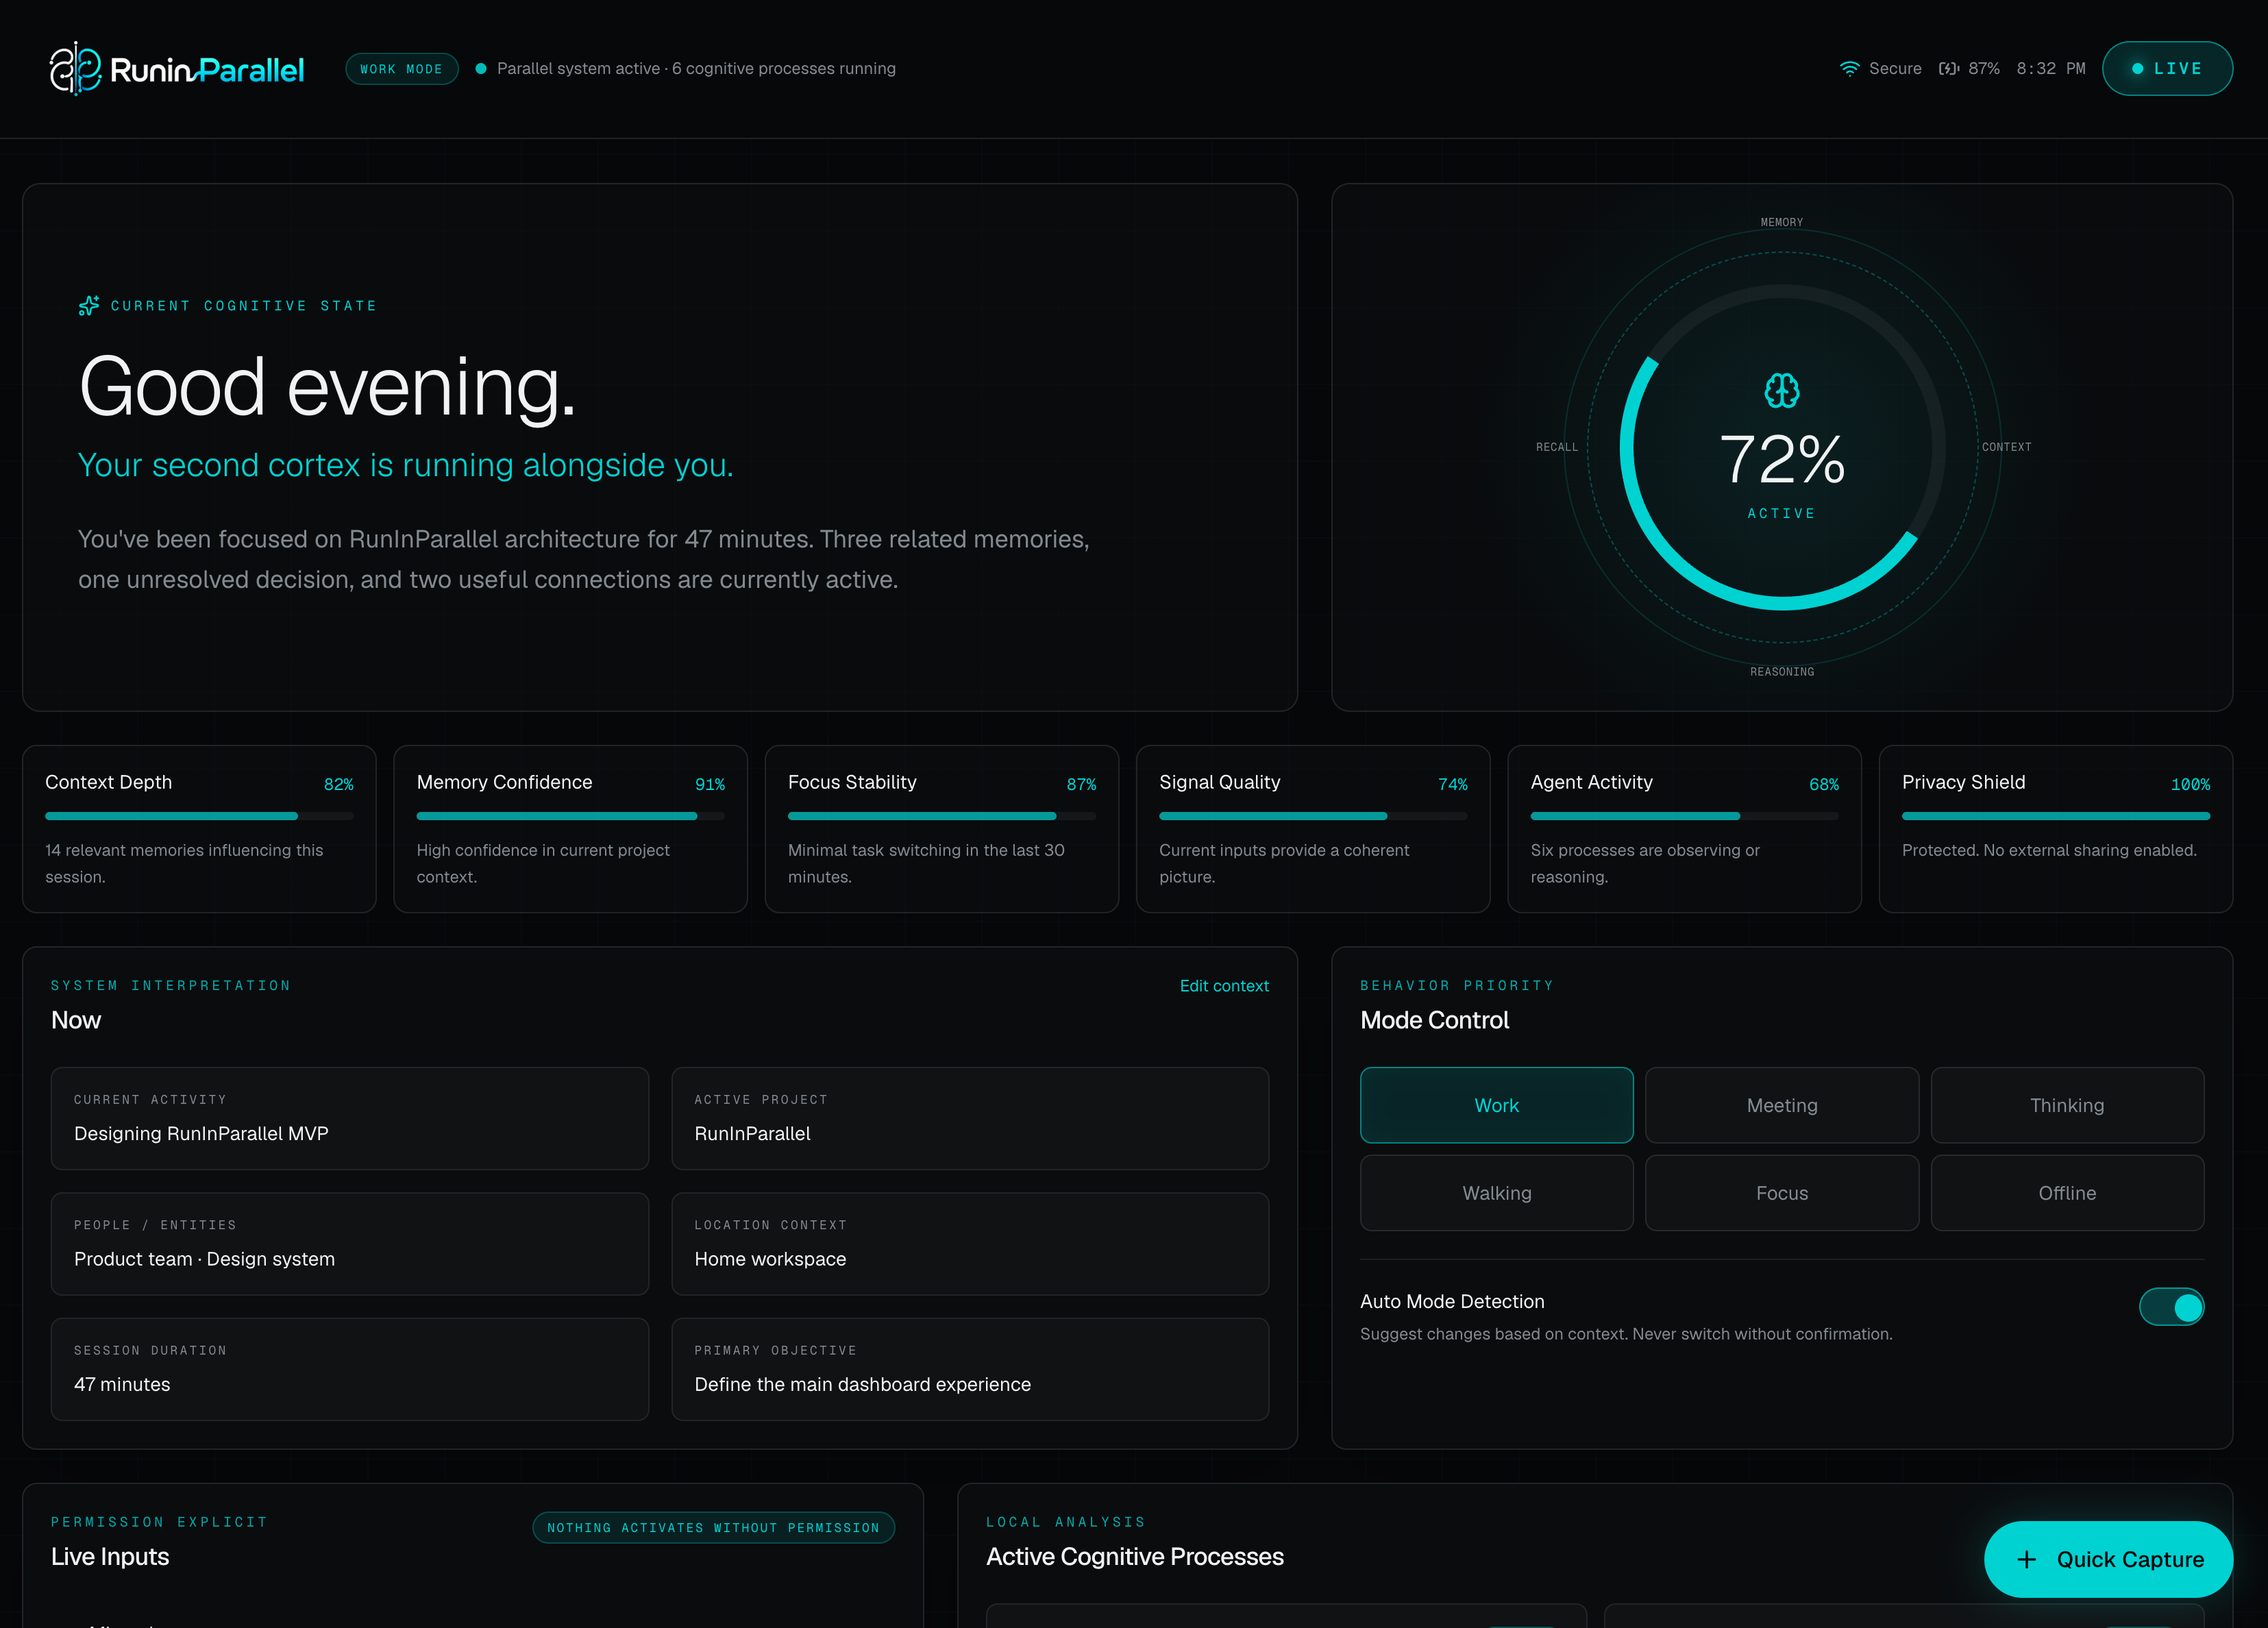Switch to Meeting mode
This screenshot has height=1628, width=2268.
point(1781,1105)
